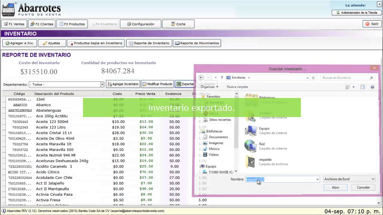This screenshot has height=215, width=383.
Task: Select Equipo in navigation pane
Action: click(x=209, y=166)
